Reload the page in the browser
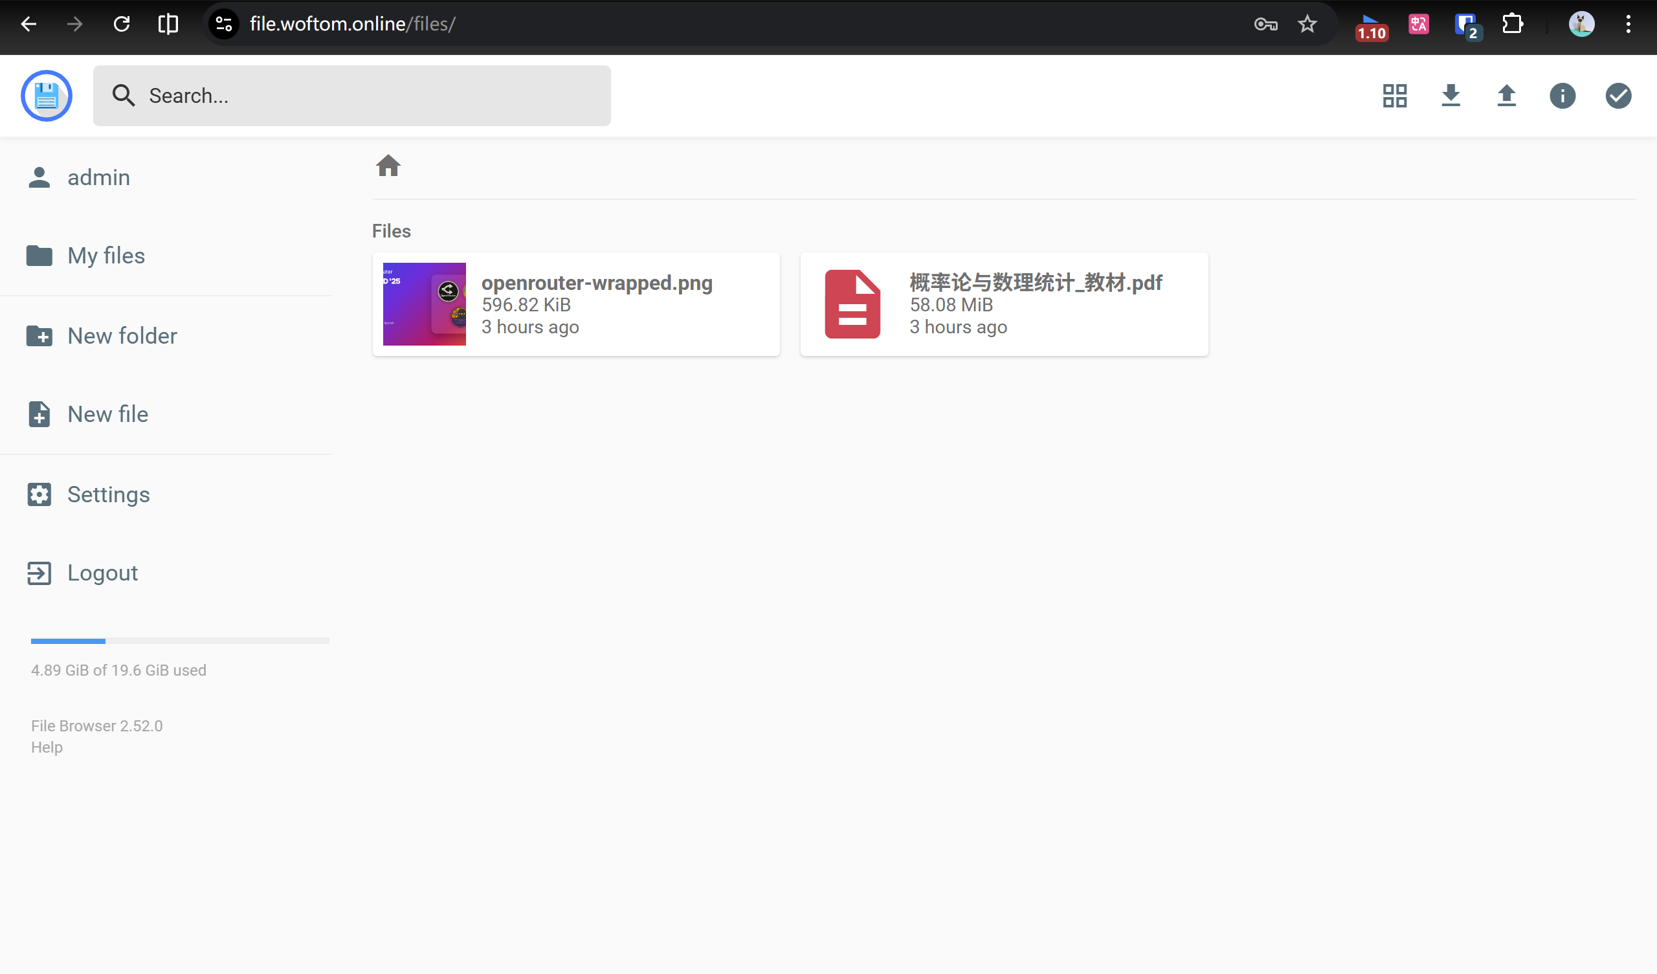1657x974 pixels. [x=121, y=24]
